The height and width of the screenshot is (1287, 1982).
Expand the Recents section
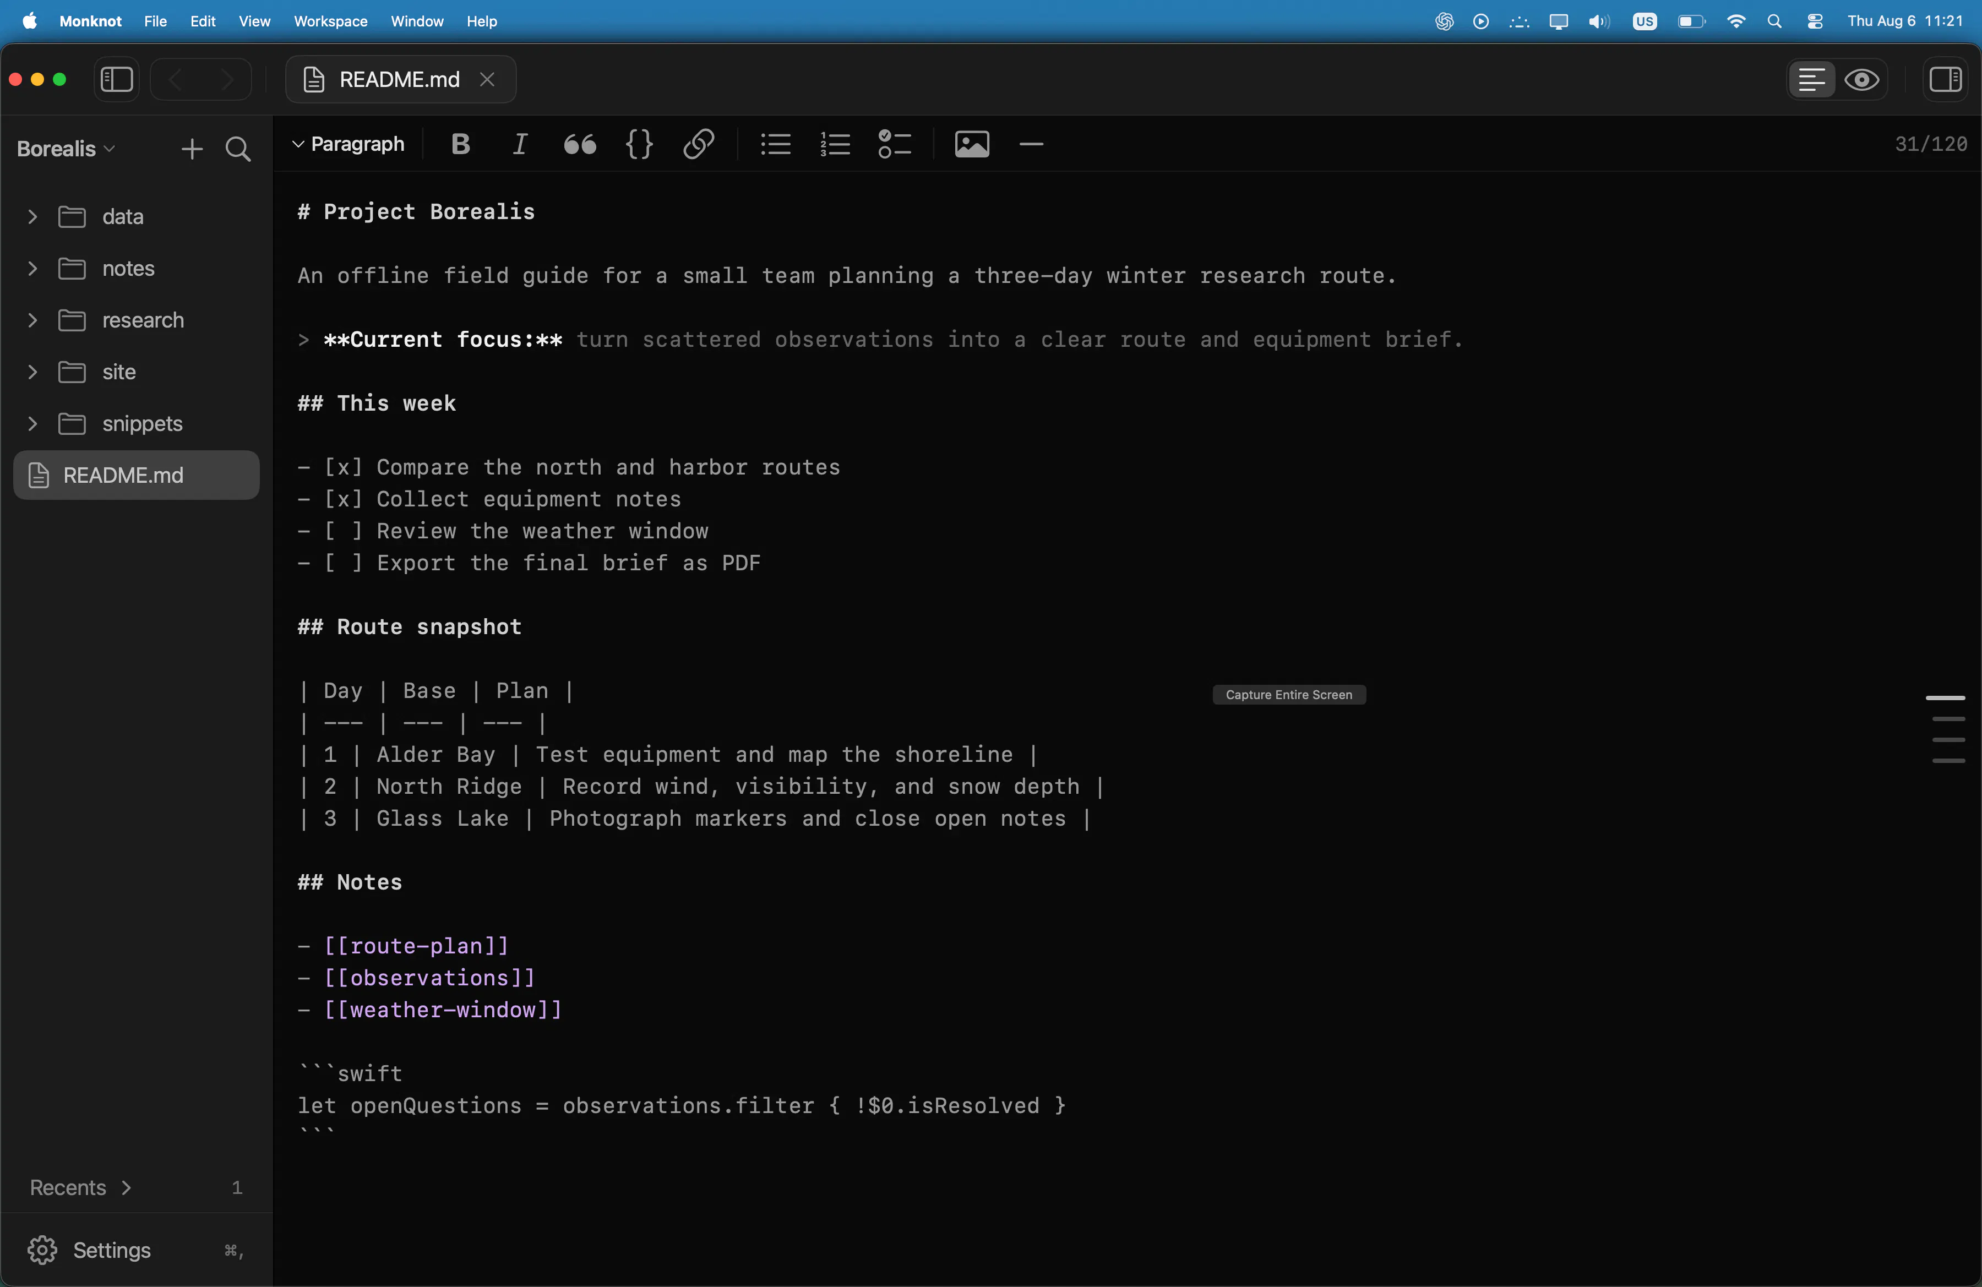coord(81,1188)
